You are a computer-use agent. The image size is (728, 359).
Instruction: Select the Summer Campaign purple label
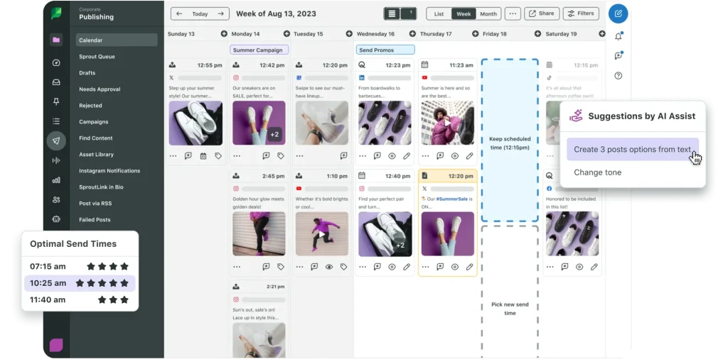click(x=259, y=50)
